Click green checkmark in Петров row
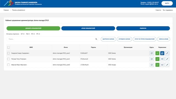 pos(157,59)
